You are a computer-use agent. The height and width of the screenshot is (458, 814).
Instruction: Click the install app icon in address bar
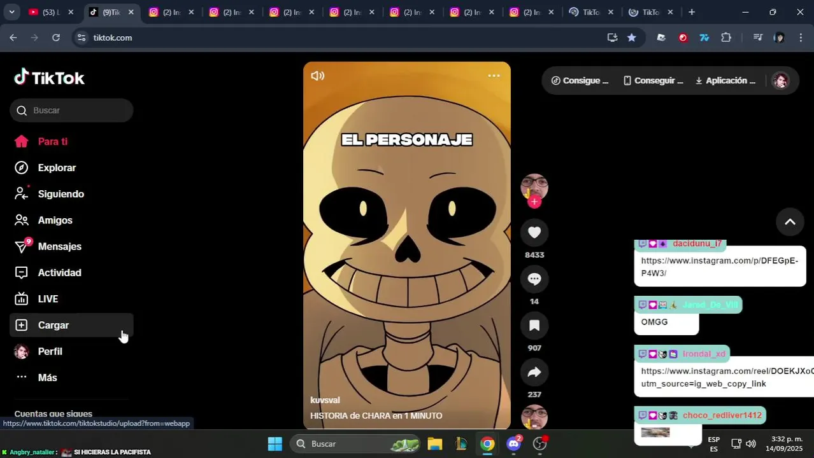coord(612,38)
